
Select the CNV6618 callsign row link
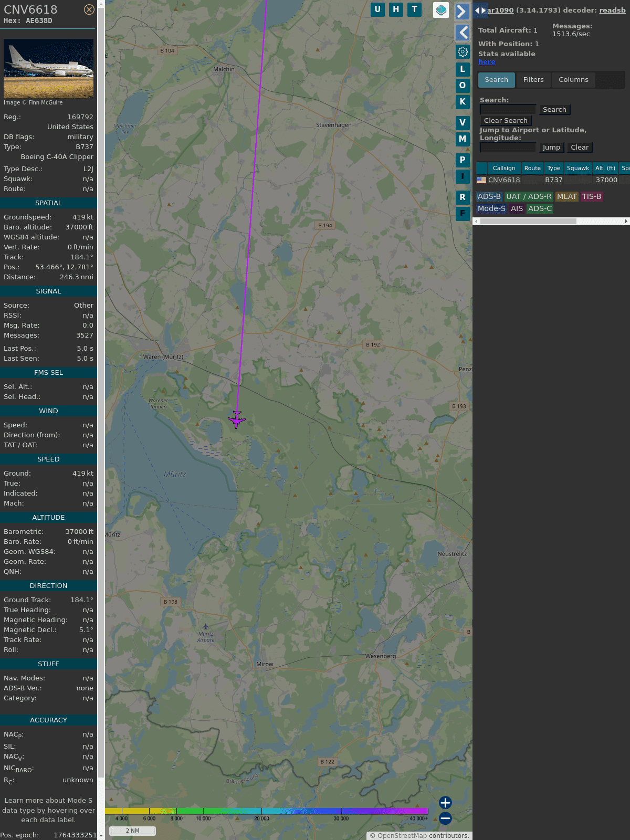504,180
